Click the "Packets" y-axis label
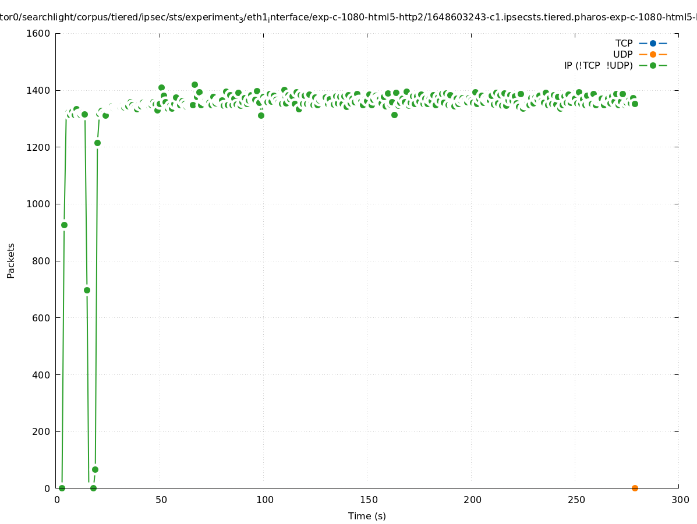 click(x=11, y=260)
